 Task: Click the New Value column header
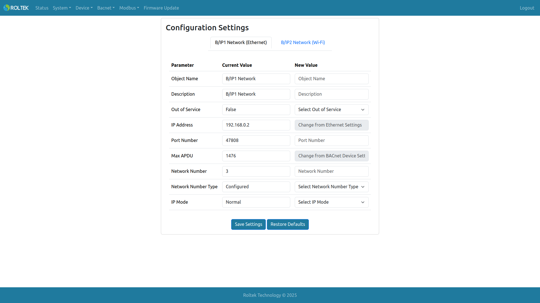coord(306,65)
